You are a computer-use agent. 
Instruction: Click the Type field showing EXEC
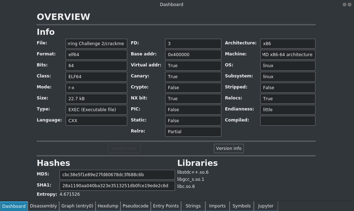coord(96,110)
